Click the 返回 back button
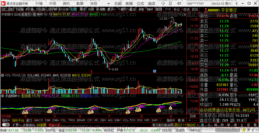Screen dimensions: 259x133 point(195,10)
